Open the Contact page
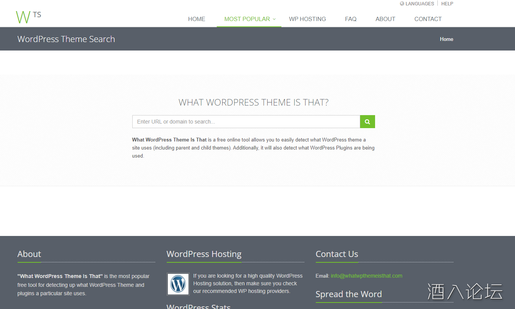515x309 pixels. point(428,19)
